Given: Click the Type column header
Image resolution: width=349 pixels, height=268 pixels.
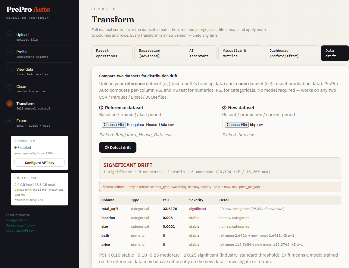Looking at the screenshot, I should (x=135, y=200).
